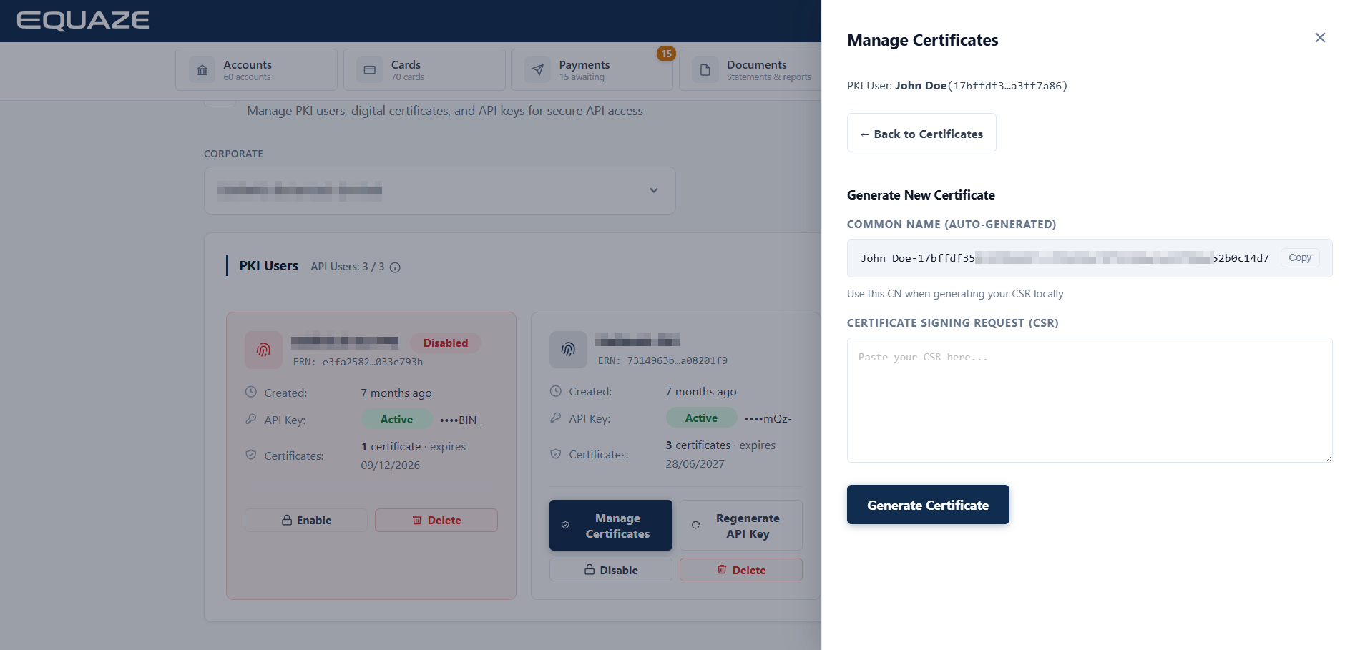Delete the PKI user with 3 certificates

pos(741,570)
